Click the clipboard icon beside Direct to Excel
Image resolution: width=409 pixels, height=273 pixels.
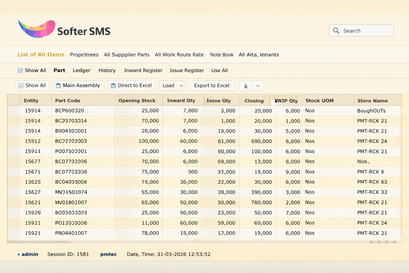coord(113,86)
